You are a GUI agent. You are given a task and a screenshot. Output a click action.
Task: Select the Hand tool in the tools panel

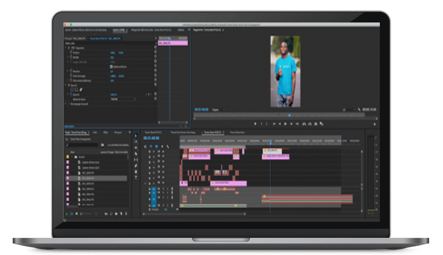point(136,172)
